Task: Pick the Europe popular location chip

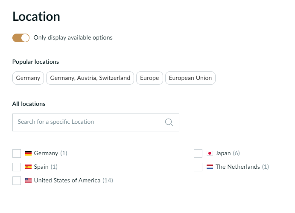Action: (149, 78)
